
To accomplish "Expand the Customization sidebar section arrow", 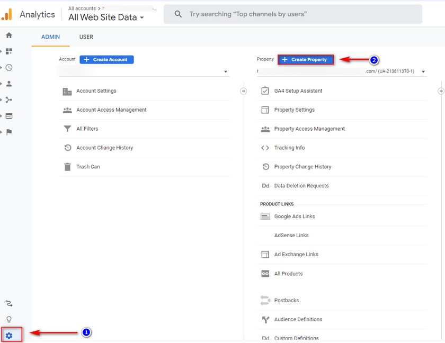I will pyautogui.click(x=1, y=51).
